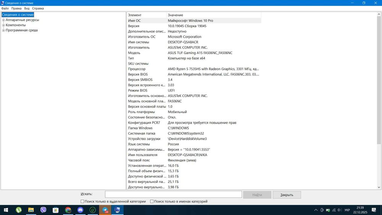Click the Конфигурация PCR7 row label
This screenshot has height=215, width=382.
tap(144, 123)
